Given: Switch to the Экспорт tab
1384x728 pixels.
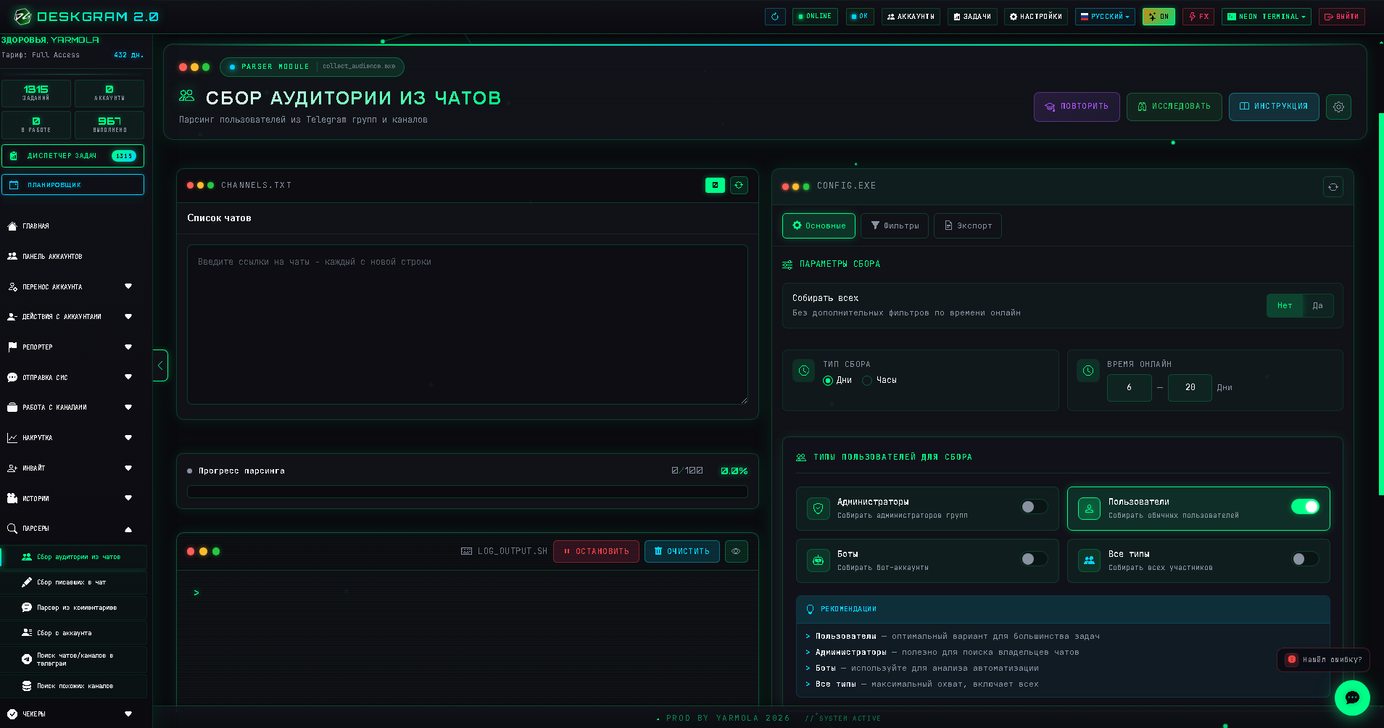Looking at the screenshot, I should tap(968, 226).
